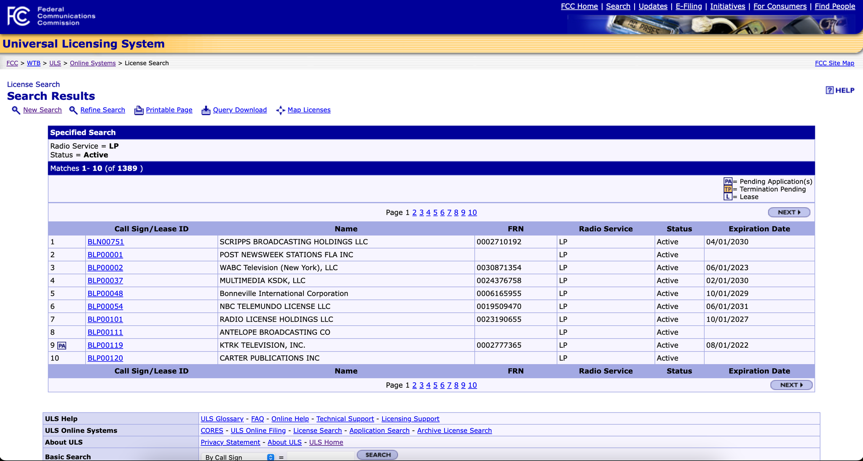Click the Printable Page printer icon
Viewport: 863px width, 461px height.
tap(139, 110)
